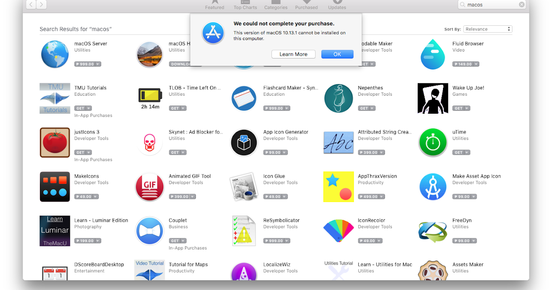
Task: Open the uTime stopwatch icon
Action: tap(432, 143)
